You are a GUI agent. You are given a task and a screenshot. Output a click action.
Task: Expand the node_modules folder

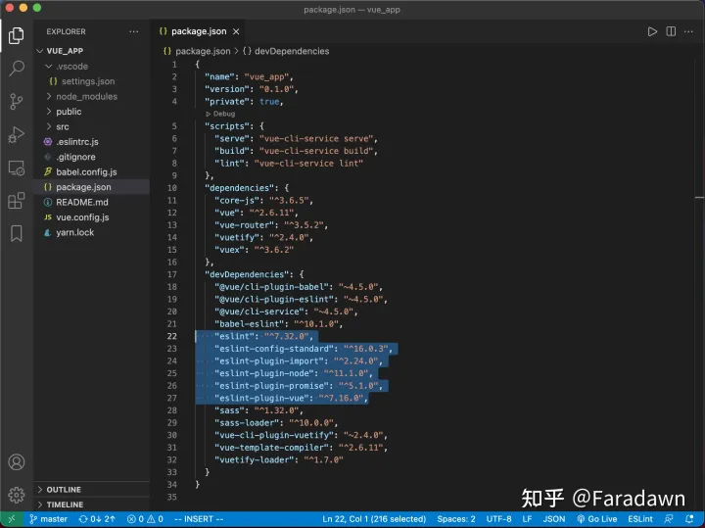point(81,96)
